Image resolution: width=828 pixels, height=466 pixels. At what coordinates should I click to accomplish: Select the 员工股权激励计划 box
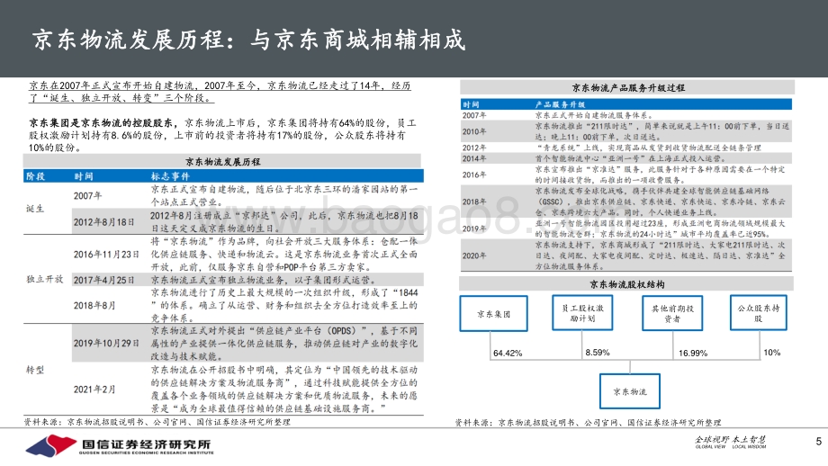(x=582, y=313)
